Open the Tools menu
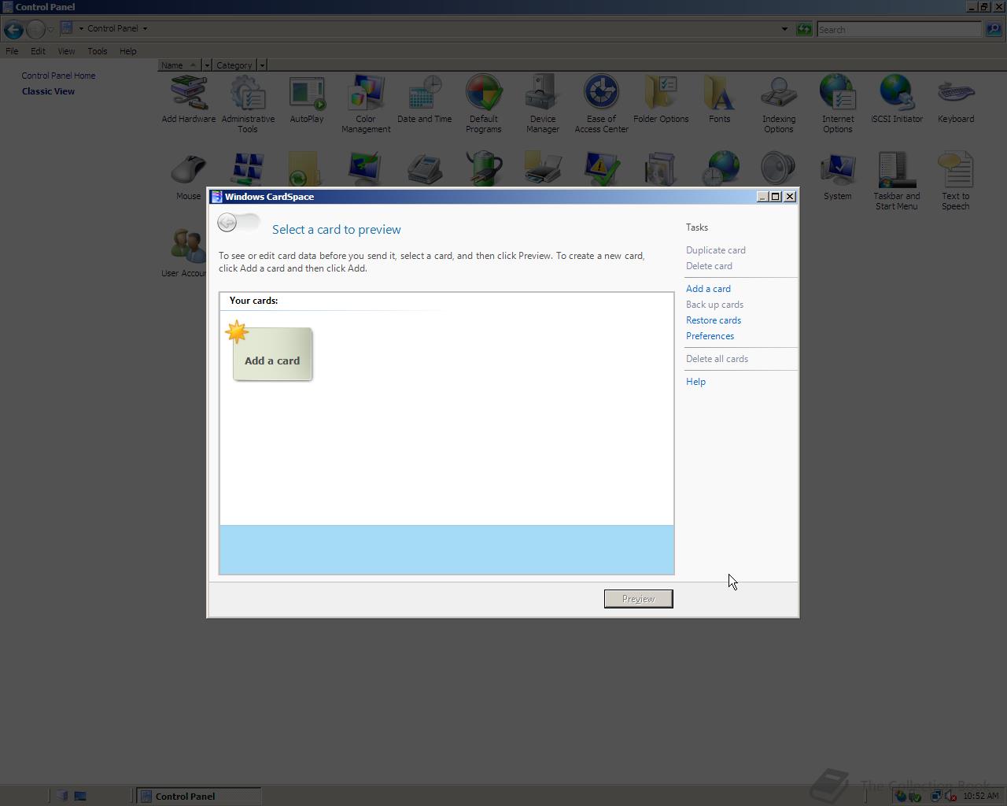This screenshot has width=1007, height=806. 98,51
